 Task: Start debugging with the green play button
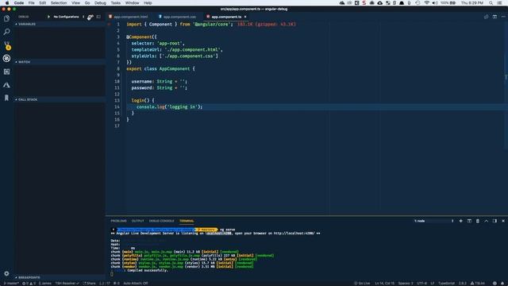(x=48, y=17)
